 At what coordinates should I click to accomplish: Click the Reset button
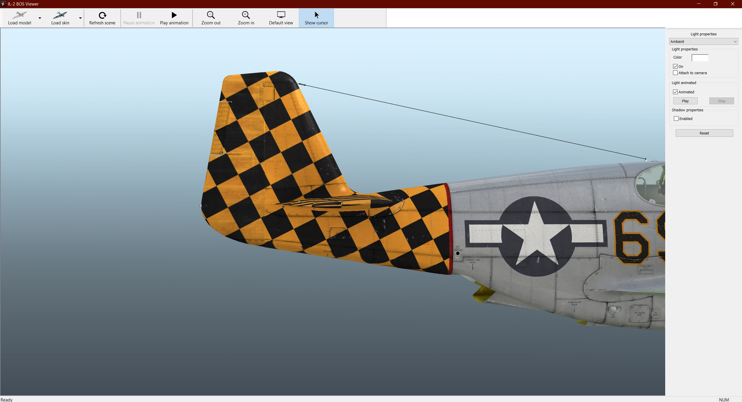click(704, 133)
